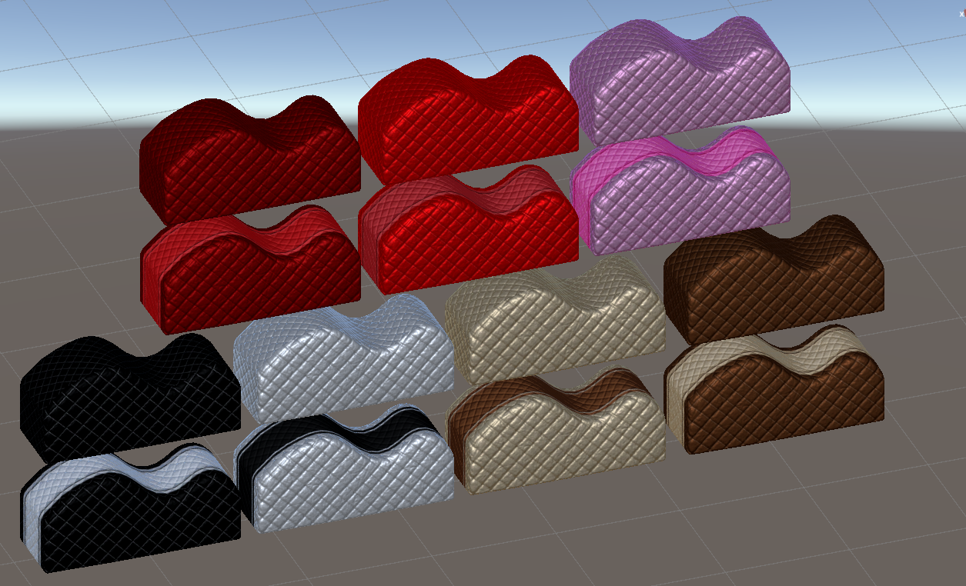Select the beige cushion with the brown top
The image size is (966, 586).
pos(556,431)
